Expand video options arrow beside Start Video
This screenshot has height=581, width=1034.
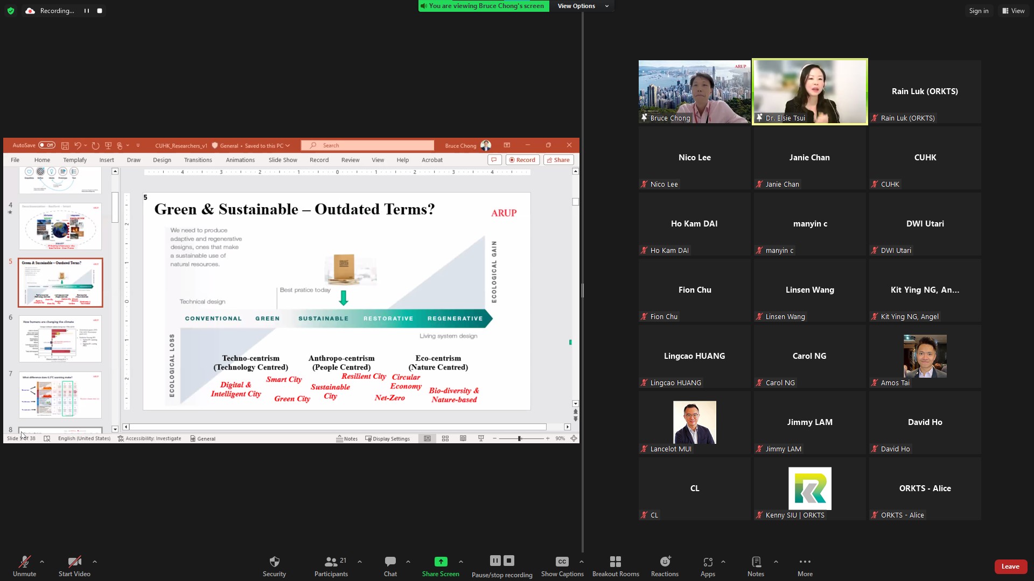(x=95, y=562)
